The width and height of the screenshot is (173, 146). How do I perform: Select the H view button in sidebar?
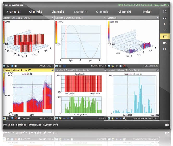click(x=165, y=30)
